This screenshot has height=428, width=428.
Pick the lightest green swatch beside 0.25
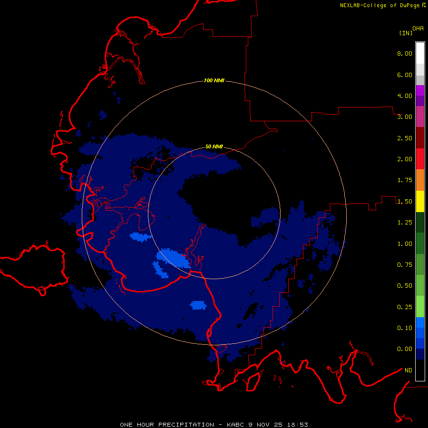[420, 307]
